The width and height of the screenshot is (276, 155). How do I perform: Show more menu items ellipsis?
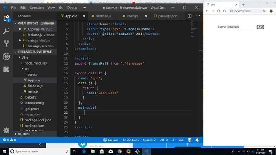pos(85,8)
